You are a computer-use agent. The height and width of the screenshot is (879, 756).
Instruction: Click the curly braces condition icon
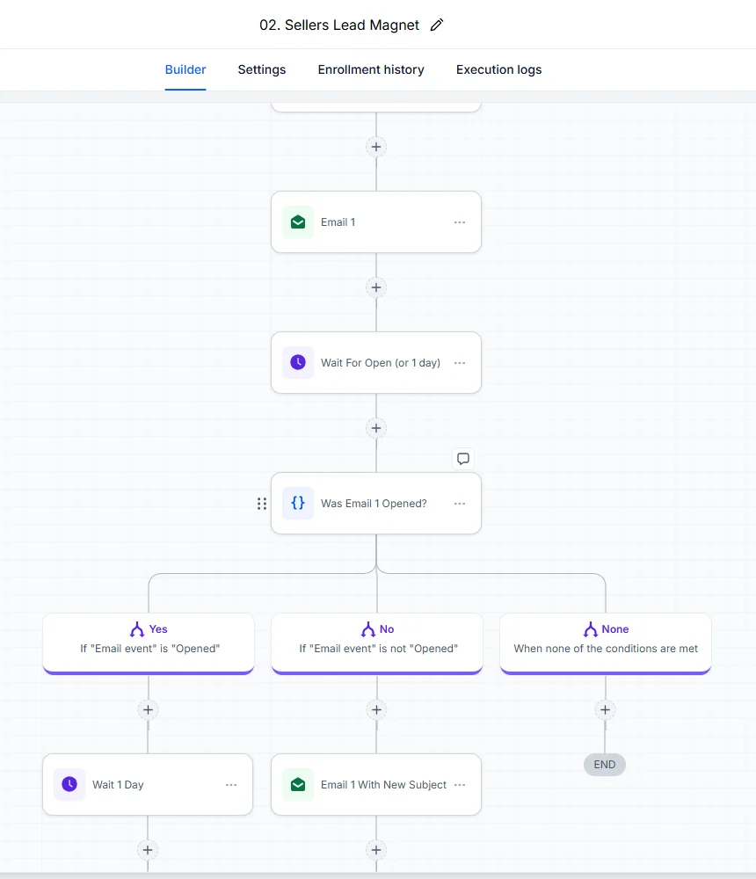coord(298,503)
